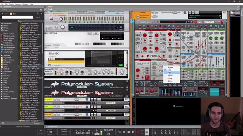The width and height of the screenshot is (243, 136).
Task: Click the orange Complex 1 mix channel label
Action: click(142, 15)
